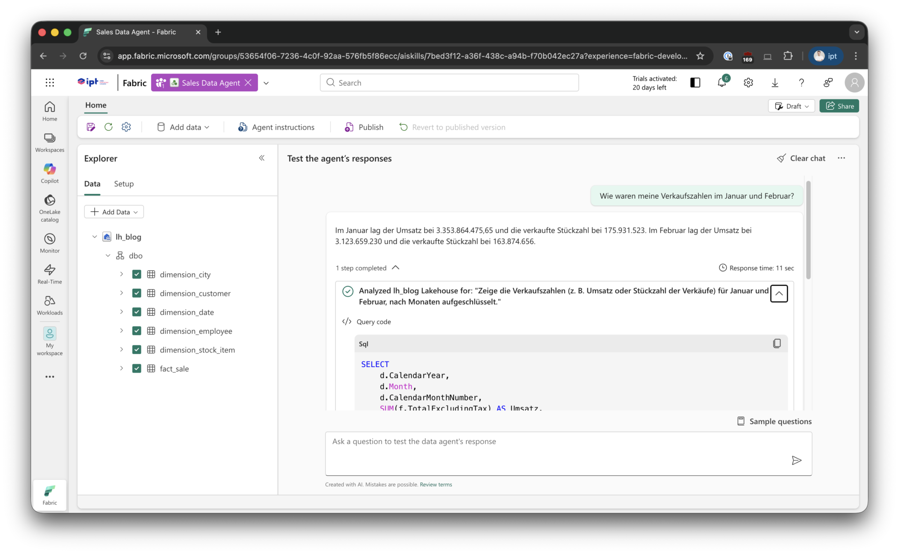
Task: Open the Real-Time section
Action: [x=50, y=274]
